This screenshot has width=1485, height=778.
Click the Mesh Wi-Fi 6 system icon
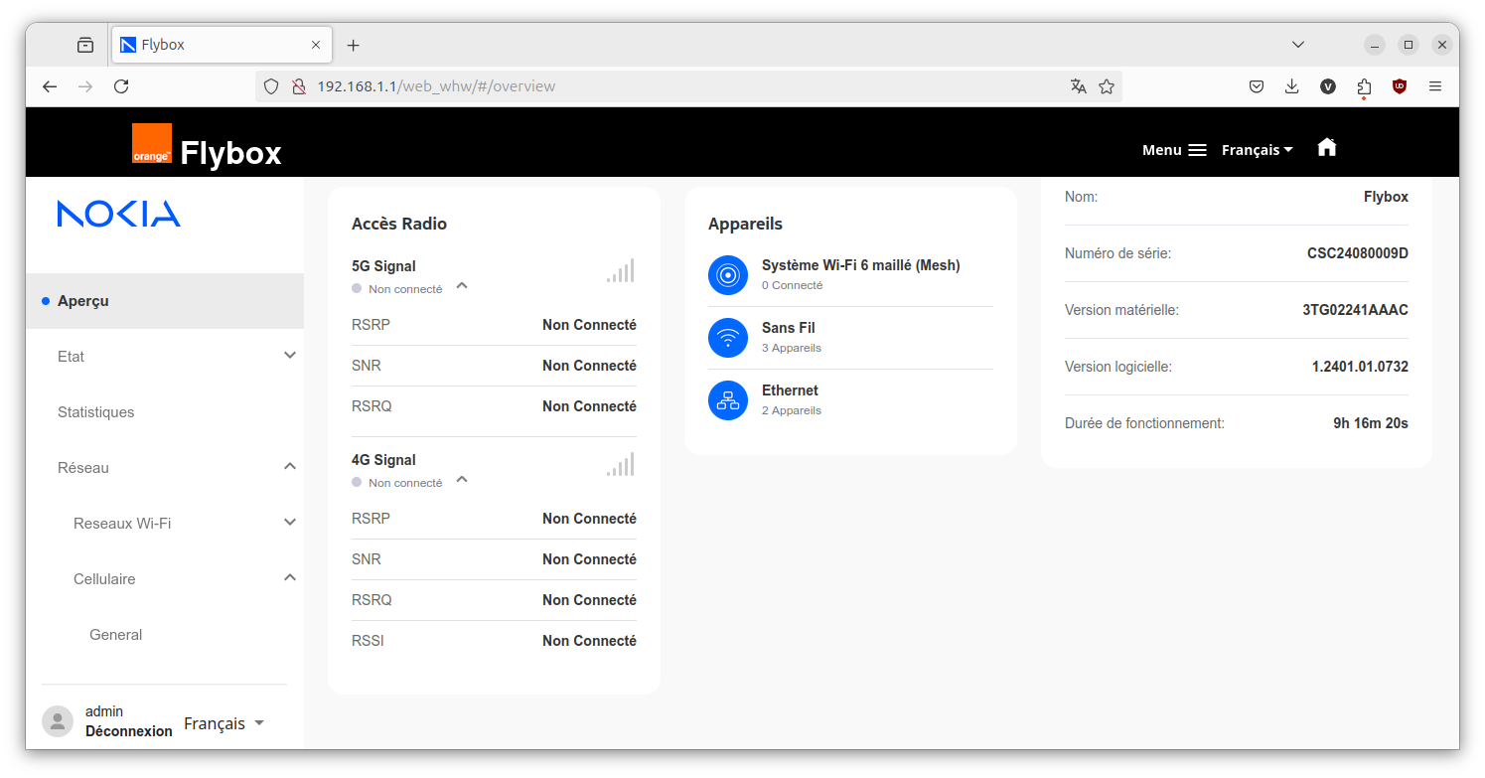click(728, 275)
